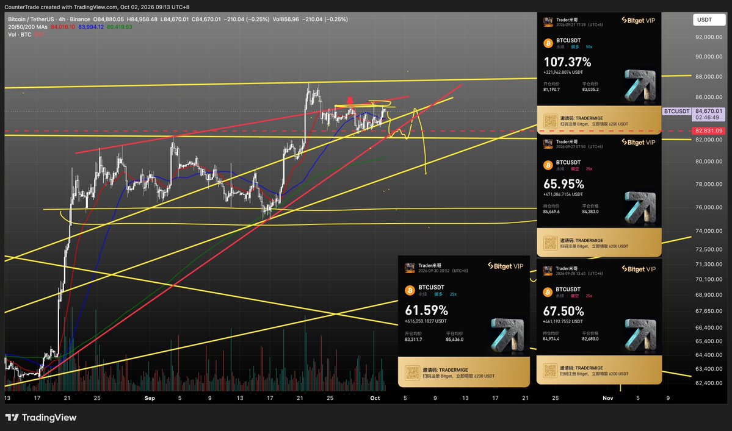Click the stone arrow graphic on the 61.59% card

point(507,335)
